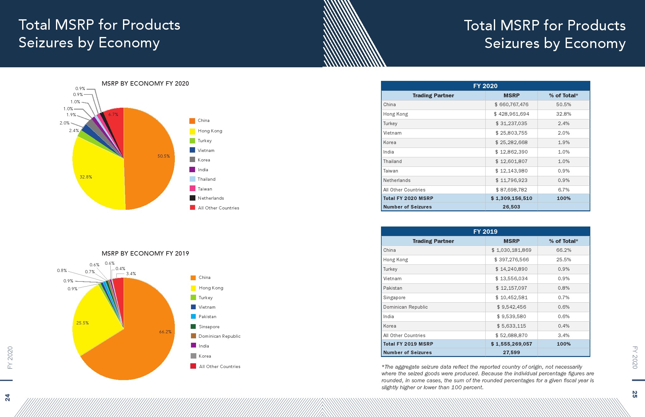Click the 50.5% orange slice of the FY 2020 pie
This screenshot has height=417, width=645.
149,158
